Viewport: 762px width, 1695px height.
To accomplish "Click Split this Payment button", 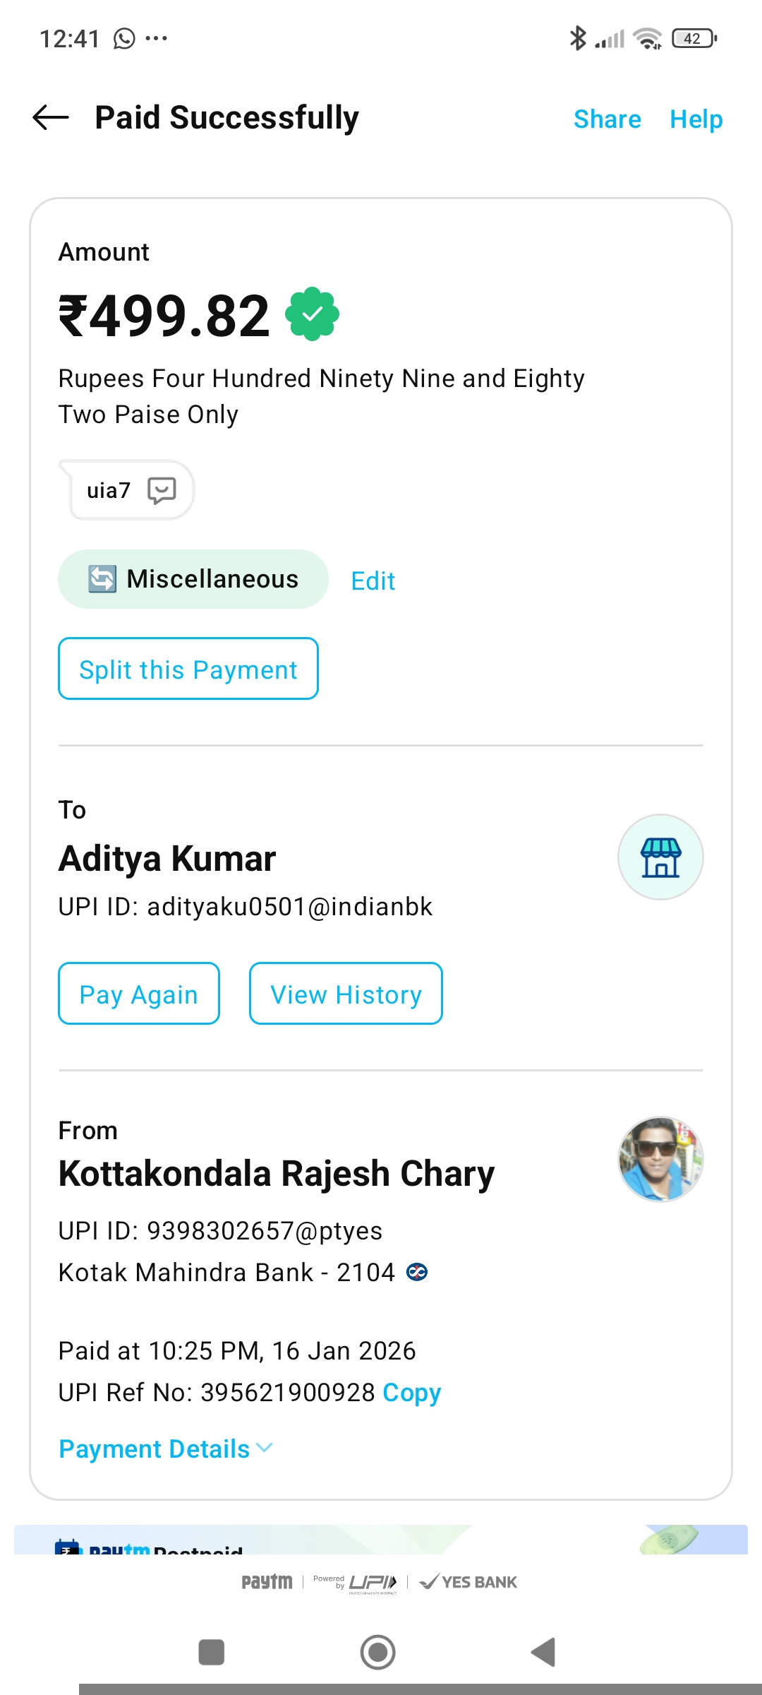I will tap(188, 669).
